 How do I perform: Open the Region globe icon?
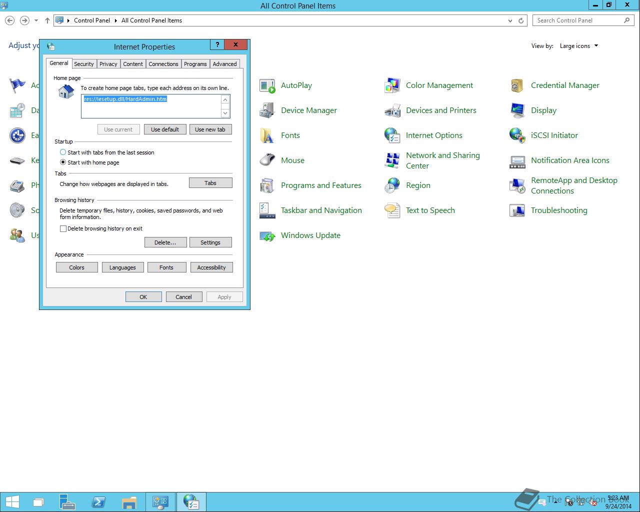point(392,185)
